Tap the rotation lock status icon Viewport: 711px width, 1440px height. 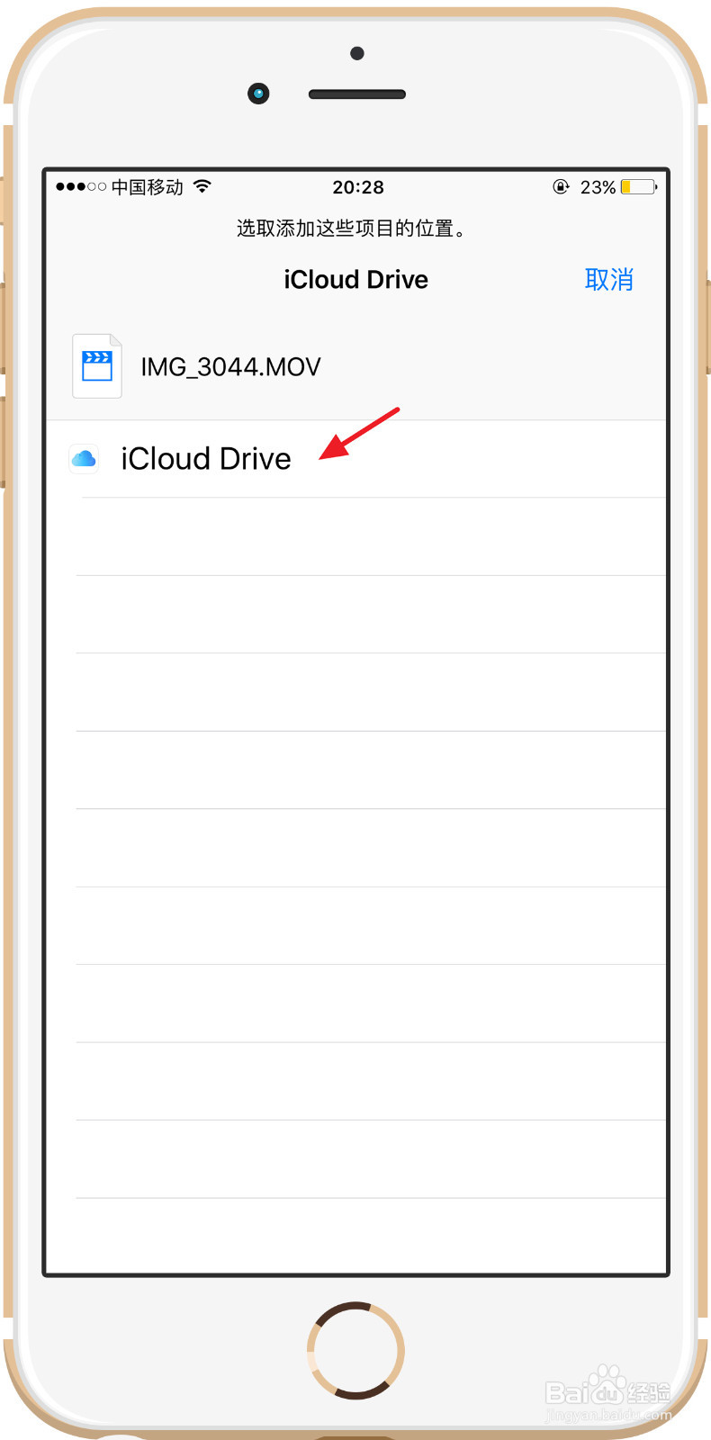click(x=561, y=186)
